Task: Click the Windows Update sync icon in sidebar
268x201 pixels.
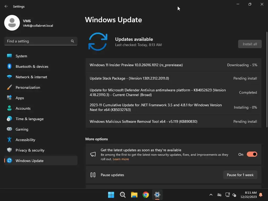Action: pyautogui.click(x=9, y=160)
